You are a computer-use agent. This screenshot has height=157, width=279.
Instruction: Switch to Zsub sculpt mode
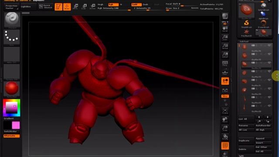pyautogui.click(x=146, y=4)
